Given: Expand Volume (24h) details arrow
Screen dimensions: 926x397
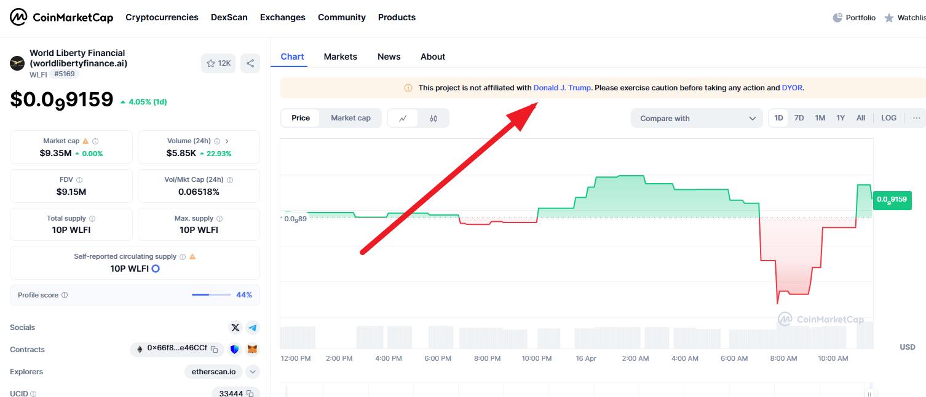Looking at the screenshot, I should (x=227, y=141).
